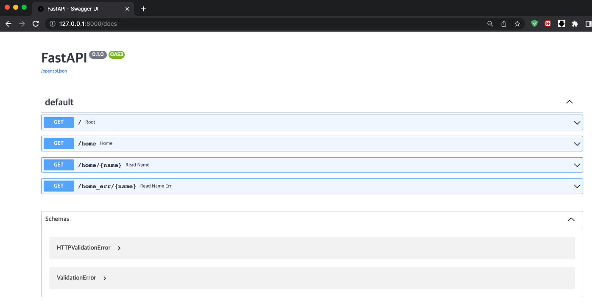Expand the GET /home endpoint arrow
Image resolution: width=592 pixels, height=307 pixels.
click(x=577, y=144)
